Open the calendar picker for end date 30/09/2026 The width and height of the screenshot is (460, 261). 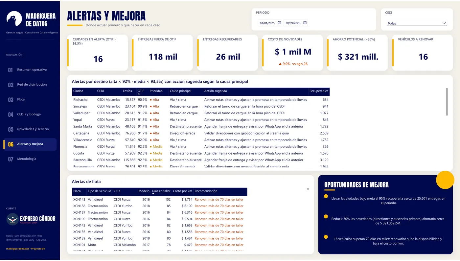click(305, 23)
